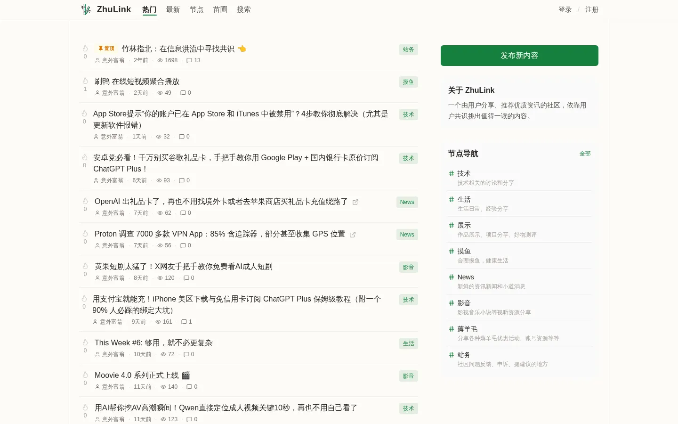Click the ZhuLink bamboo logo icon
The height and width of the screenshot is (424, 678).
(86, 9)
